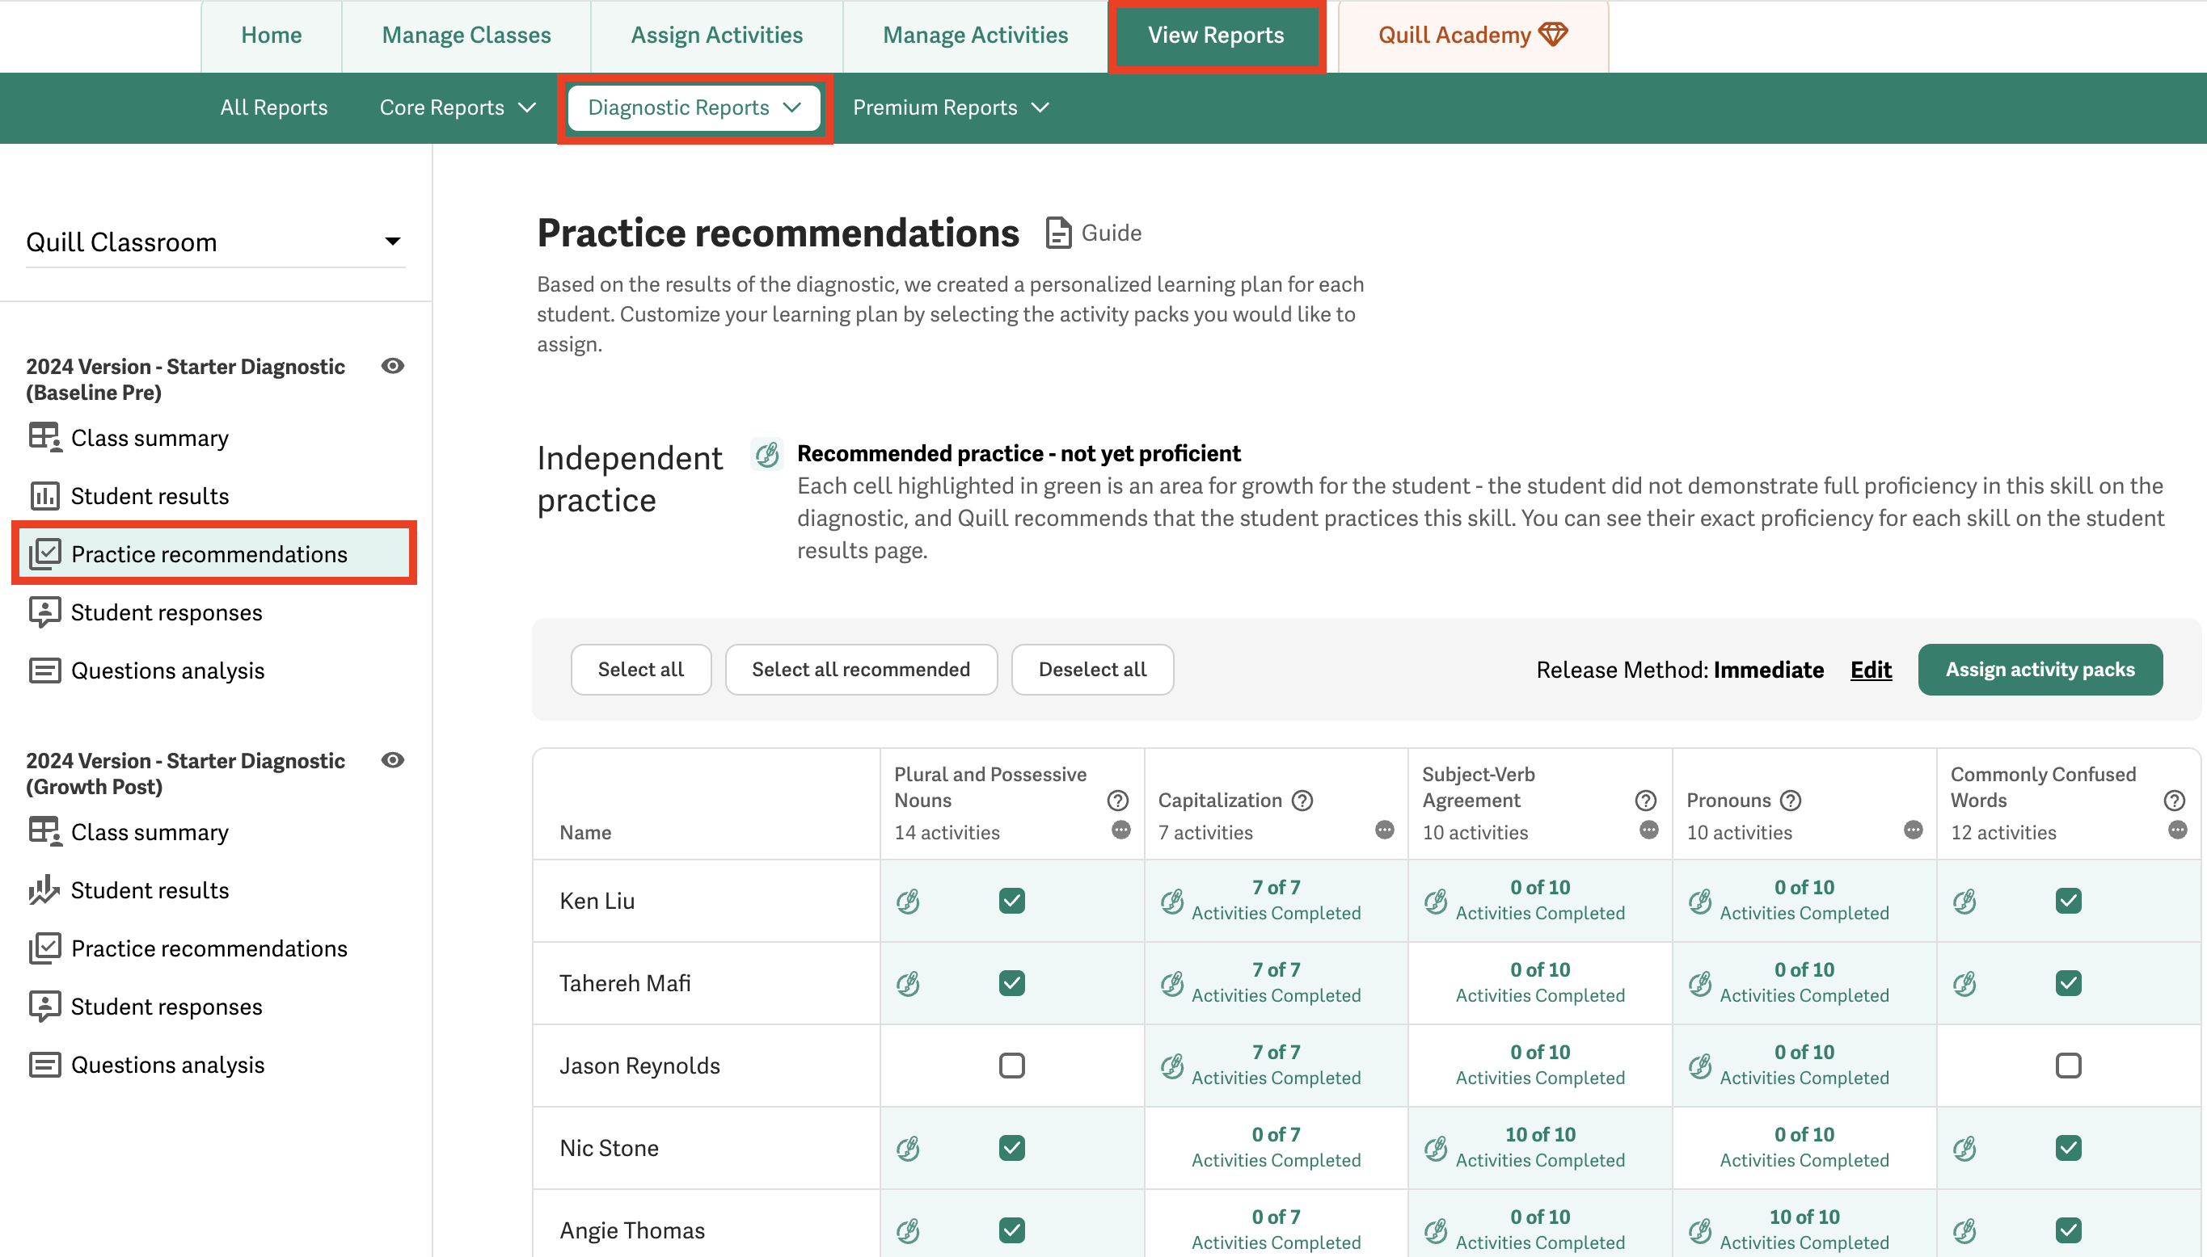Click the Quill Academy diamond icon
Image resolution: width=2207 pixels, height=1257 pixels.
(x=1552, y=35)
